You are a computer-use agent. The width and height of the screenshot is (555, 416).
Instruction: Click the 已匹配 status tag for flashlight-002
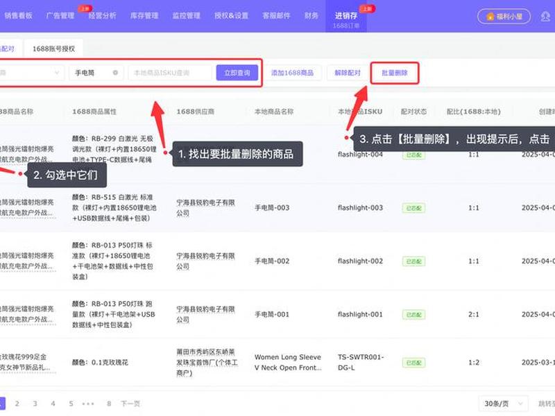point(413,261)
